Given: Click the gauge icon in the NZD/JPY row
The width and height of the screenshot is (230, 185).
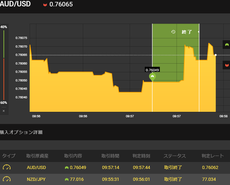Looking at the screenshot, I should [7, 179].
